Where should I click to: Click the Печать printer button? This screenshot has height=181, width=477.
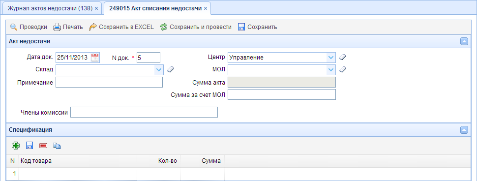pos(68,27)
